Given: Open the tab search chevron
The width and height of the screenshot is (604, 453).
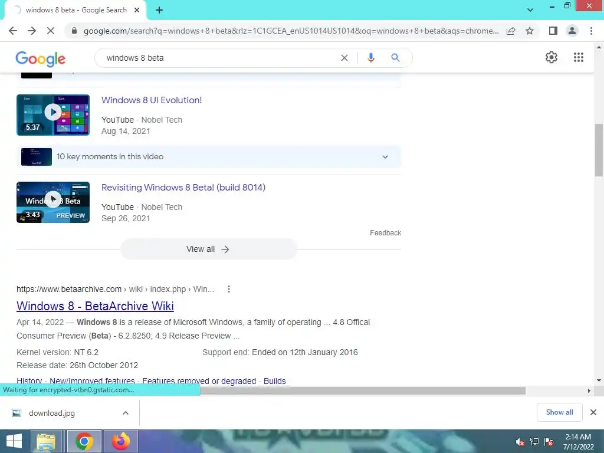Looking at the screenshot, I should [530, 10].
